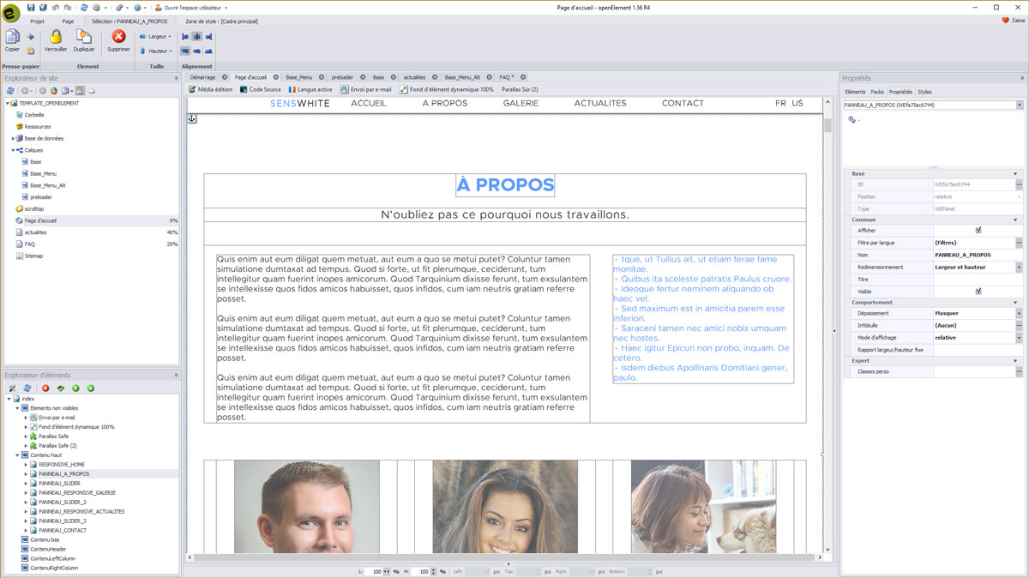Expand PANNEAU_SLIDER tree node arrow
The image size is (1029, 578).
click(x=26, y=484)
